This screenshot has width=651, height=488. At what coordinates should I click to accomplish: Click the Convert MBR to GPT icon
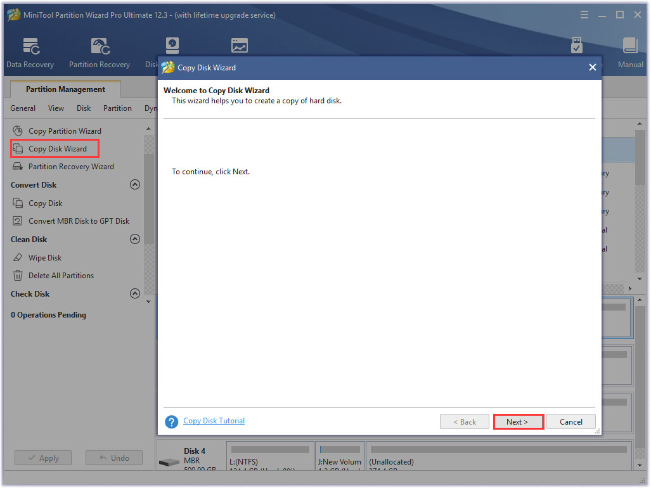click(x=18, y=221)
